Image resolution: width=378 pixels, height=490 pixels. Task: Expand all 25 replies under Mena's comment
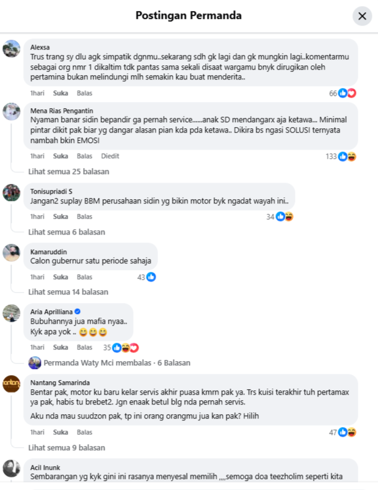pos(69,172)
